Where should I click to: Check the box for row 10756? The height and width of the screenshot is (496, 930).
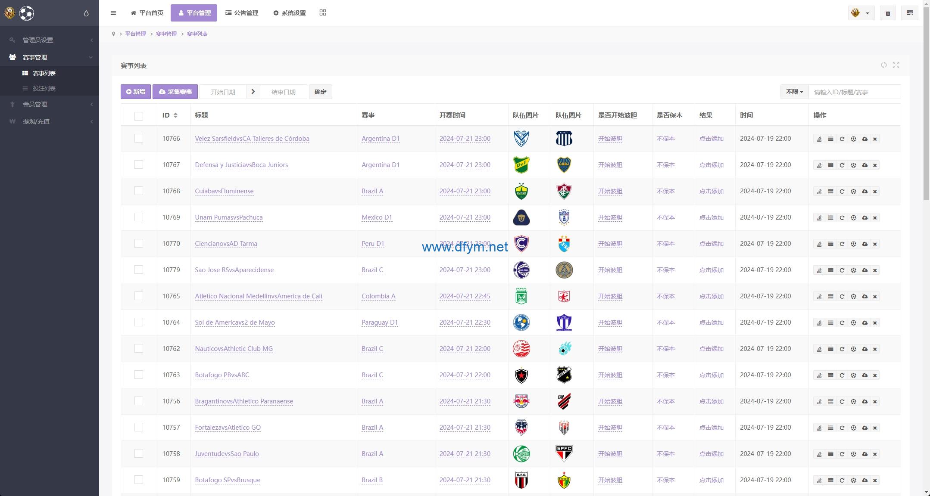(139, 401)
